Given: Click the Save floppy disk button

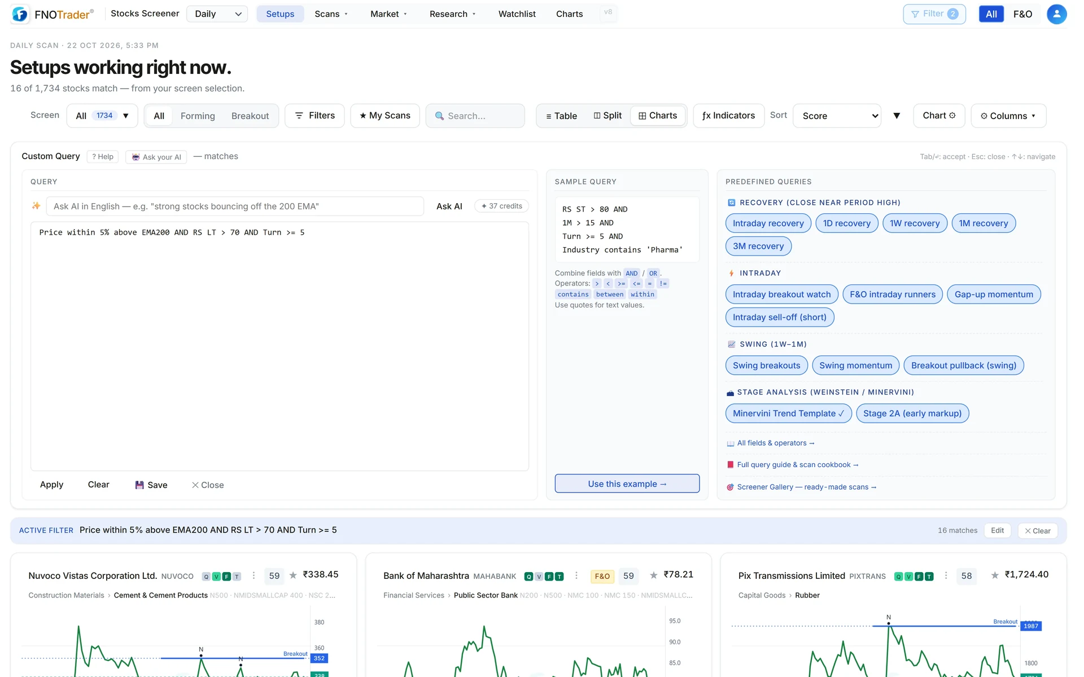Looking at the screenshot, I should (x=151, y=485).
